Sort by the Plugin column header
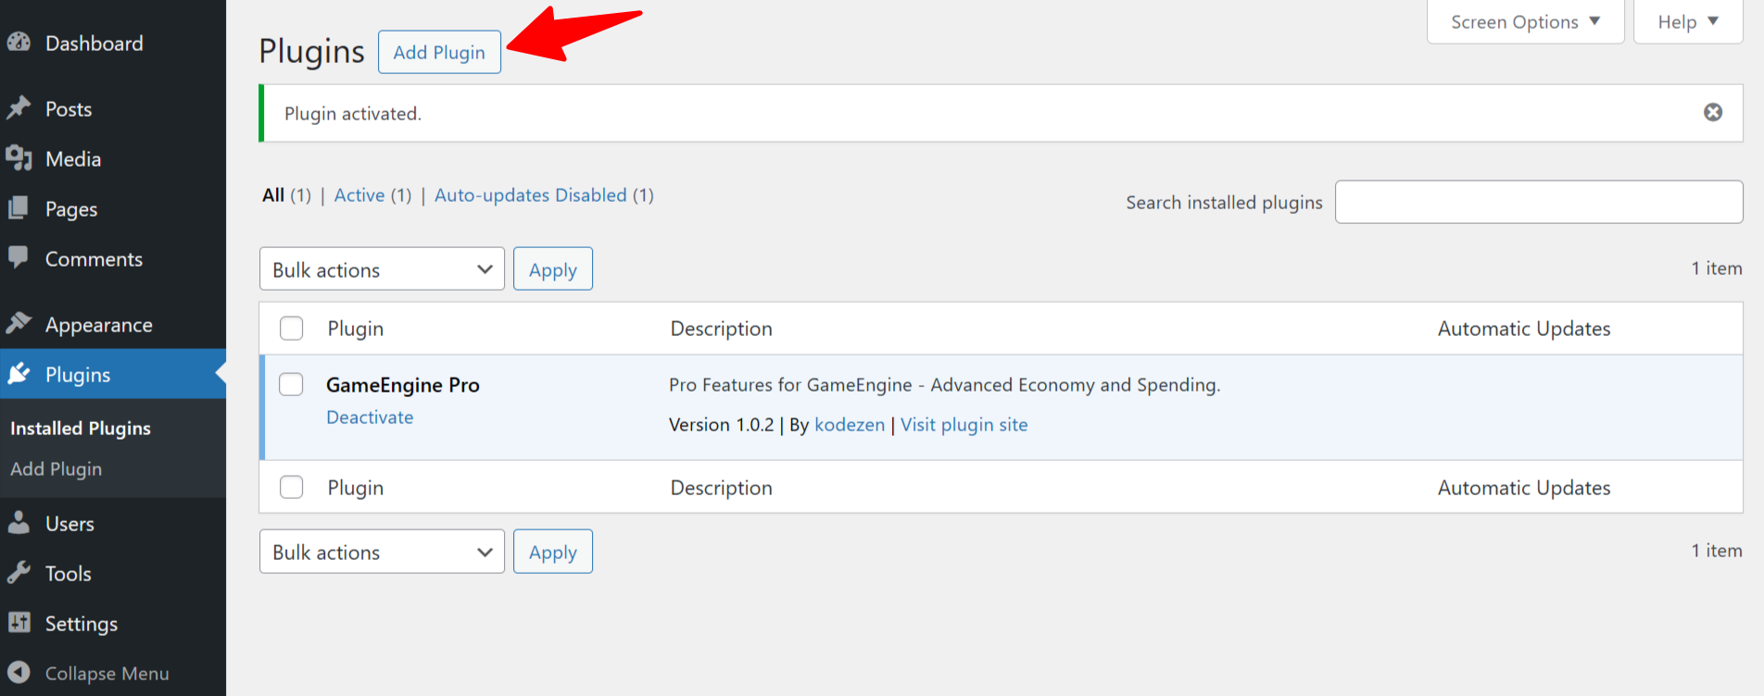This screenshot has height=696, width=1764. pos(356,329)
